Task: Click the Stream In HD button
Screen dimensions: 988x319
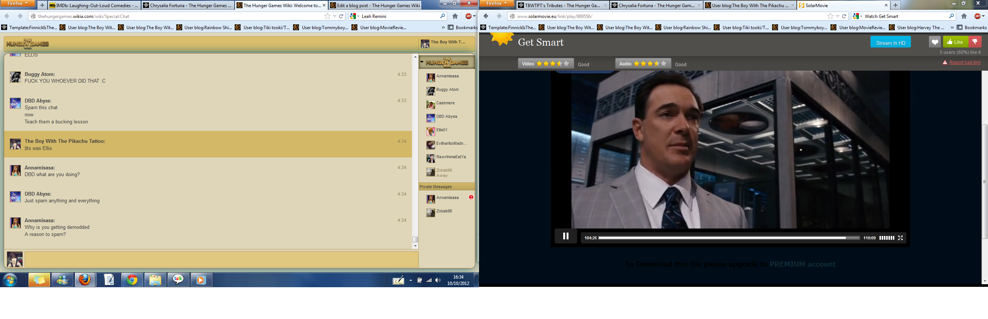Action: [890, 42]
